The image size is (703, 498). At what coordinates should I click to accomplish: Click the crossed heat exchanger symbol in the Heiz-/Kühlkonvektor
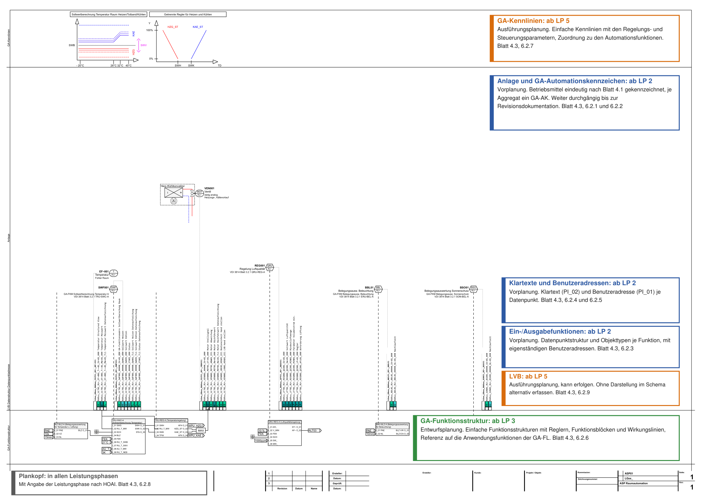(173, 193)
